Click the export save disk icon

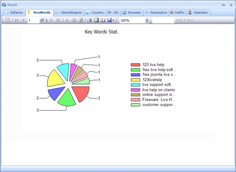[109, 20]
